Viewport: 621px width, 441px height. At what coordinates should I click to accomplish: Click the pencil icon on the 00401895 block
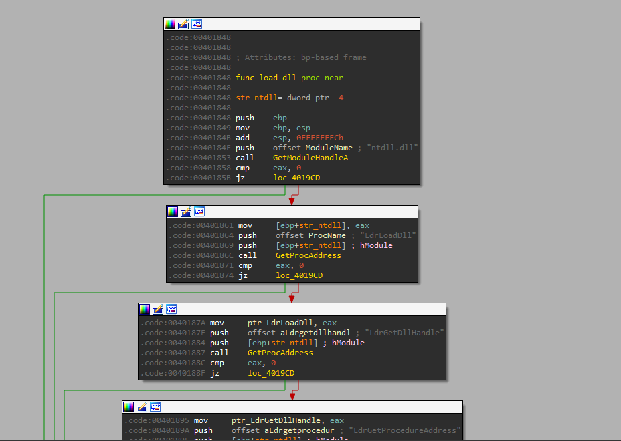tap(141, 406)
